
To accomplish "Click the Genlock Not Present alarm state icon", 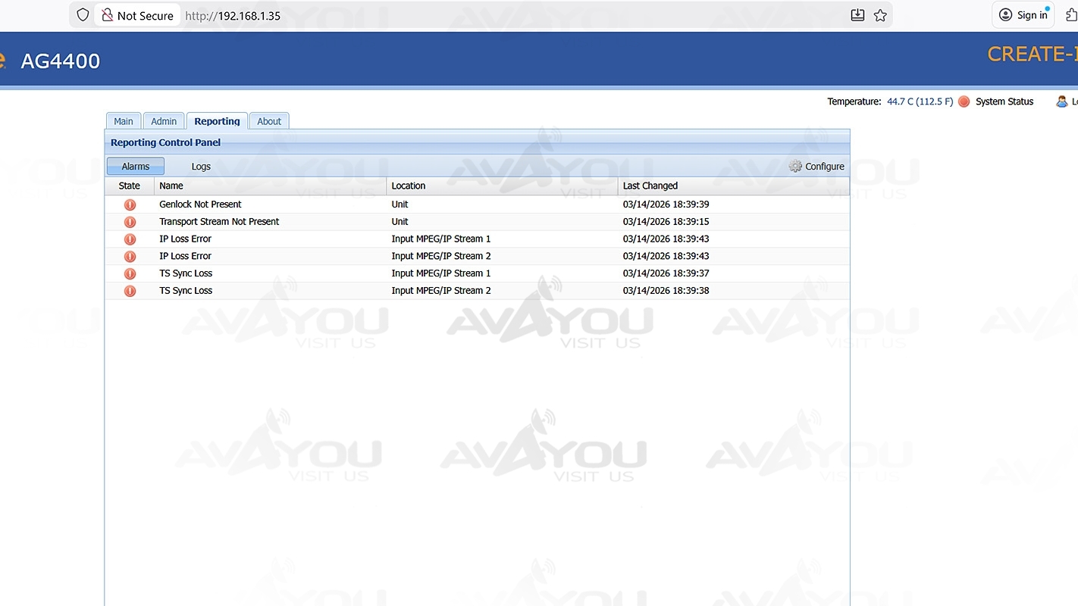I will click(x=130, y=205).
